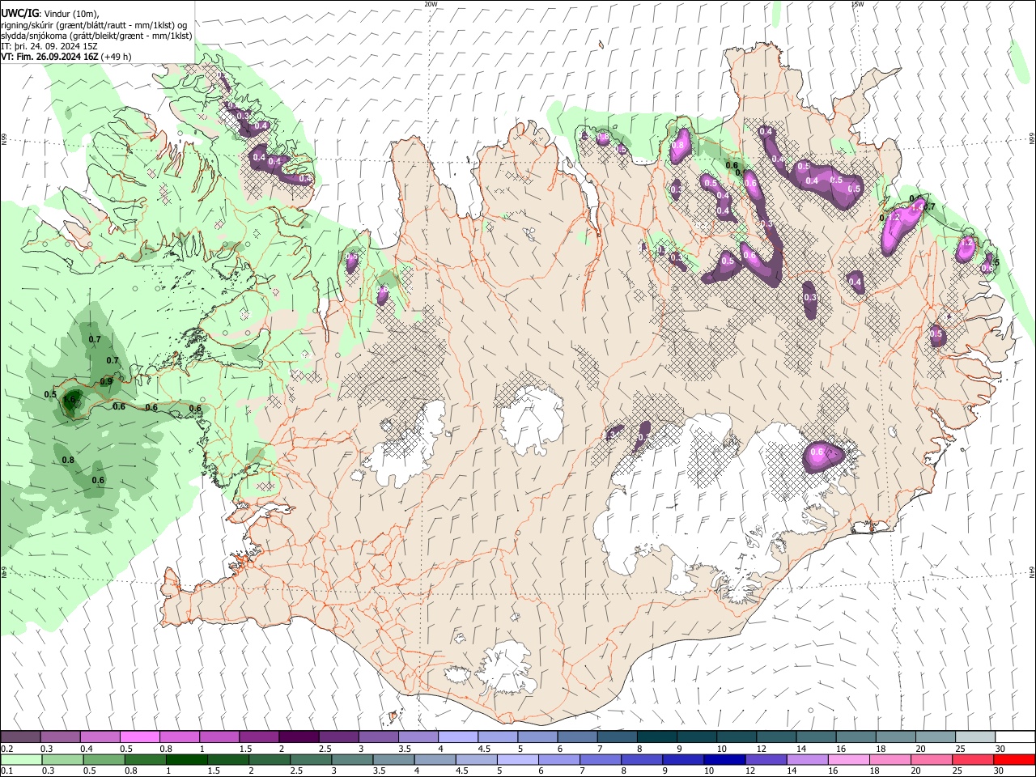The image size is (1036, 777).
Task: Click the dark plum 0.2 snow legend swatch
Action: [x=20, y=737]
